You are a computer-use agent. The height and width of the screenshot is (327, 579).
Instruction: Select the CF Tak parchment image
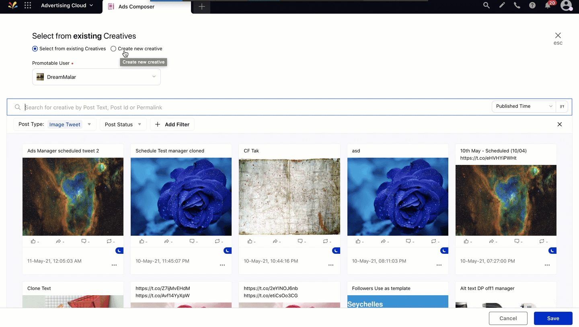(x=289, y=197)
